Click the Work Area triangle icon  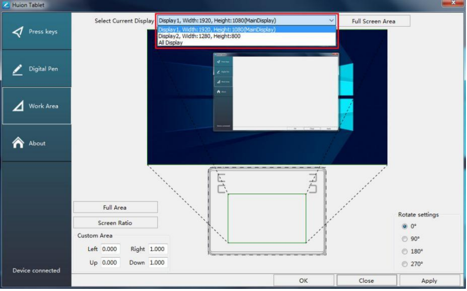click(x=18, y=106)
